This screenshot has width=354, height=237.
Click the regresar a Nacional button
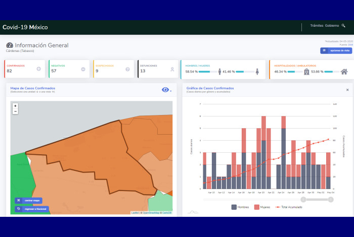(32, 209)
